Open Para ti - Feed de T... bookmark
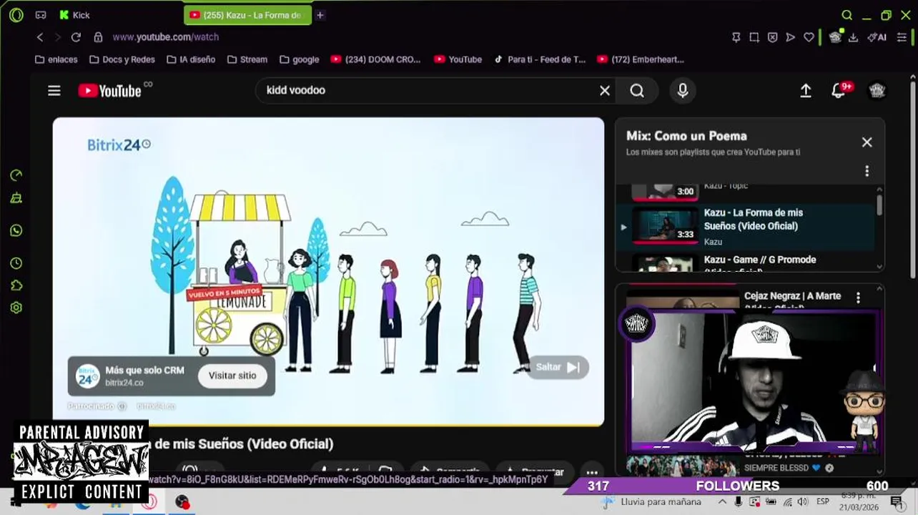Image resolution: width=918 pixels, height=515 pixels. pyautogui.click(x=540, y=59)
